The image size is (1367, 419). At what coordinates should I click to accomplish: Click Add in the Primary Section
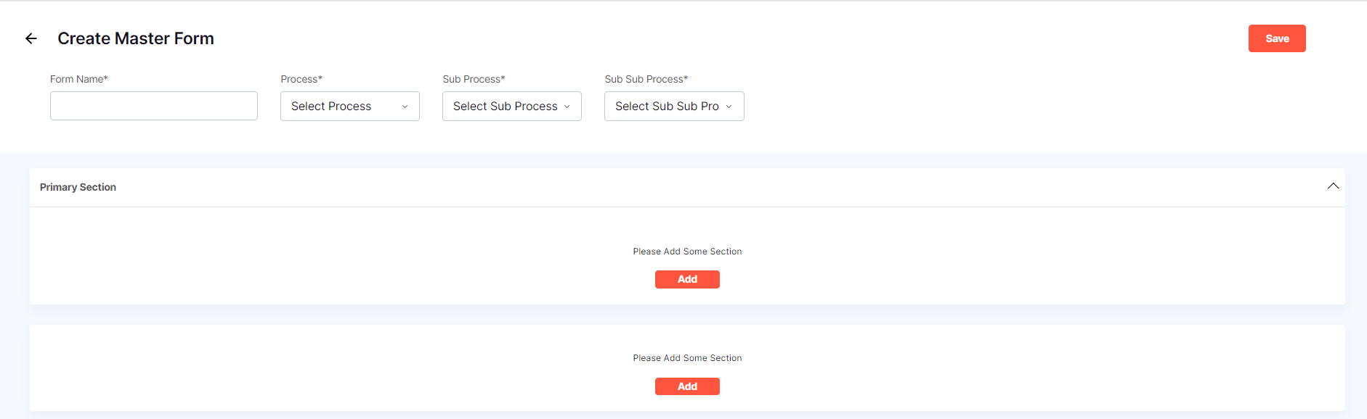click(x=686, y=279)
